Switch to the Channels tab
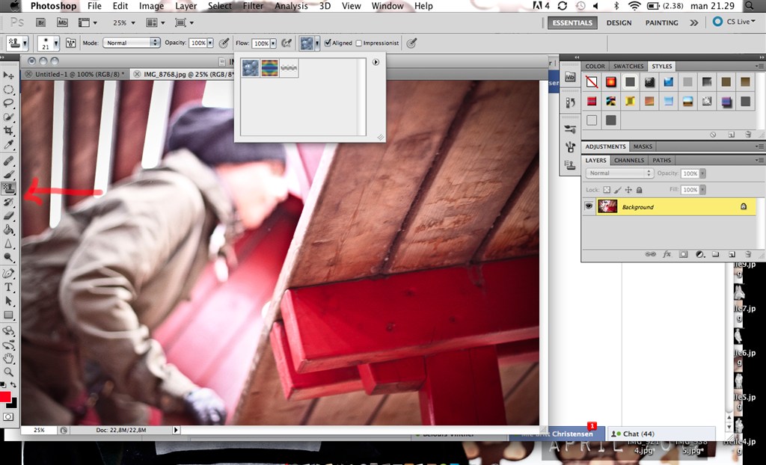The height and width of the screenshot is (465, 766). [x=628, y=160]
